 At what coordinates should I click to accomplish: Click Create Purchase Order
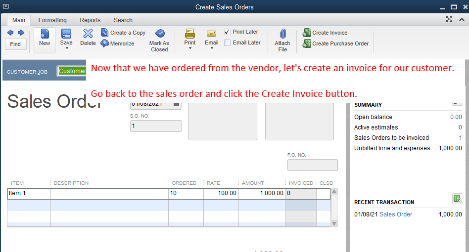click(335, 43)
